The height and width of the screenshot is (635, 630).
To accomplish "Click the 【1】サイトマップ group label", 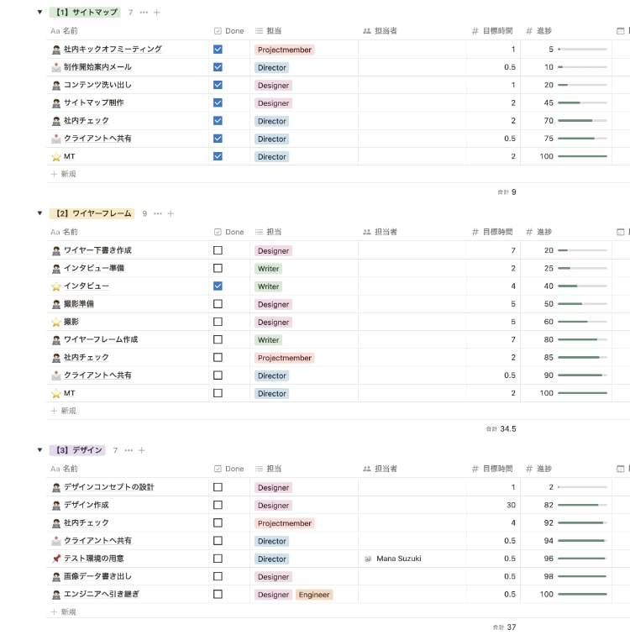I will point(85,13).
